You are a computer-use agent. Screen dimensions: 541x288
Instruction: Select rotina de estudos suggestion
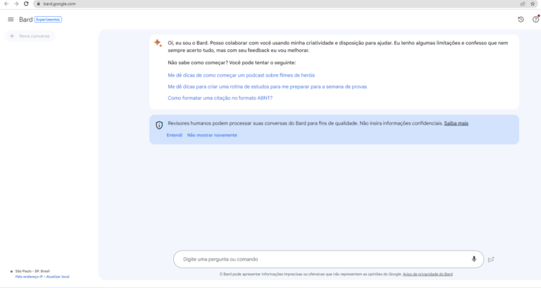pos(268,87)
